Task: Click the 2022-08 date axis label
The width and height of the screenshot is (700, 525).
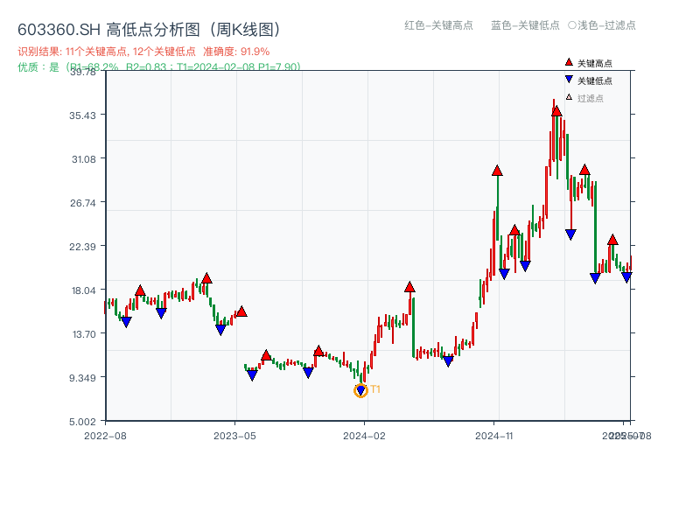Action: pos(105,436)
